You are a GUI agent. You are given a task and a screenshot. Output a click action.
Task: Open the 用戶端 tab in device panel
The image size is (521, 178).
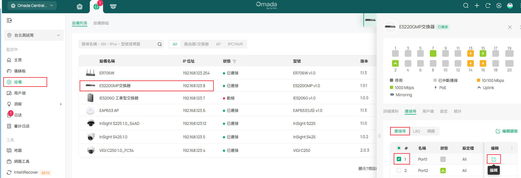428,111
